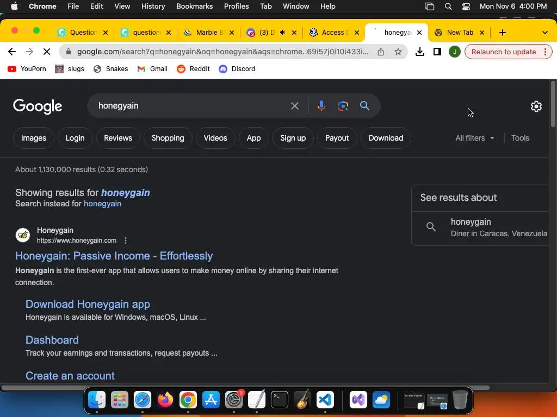
Task: Filter results by Shopping
Action: coord(168,138)
